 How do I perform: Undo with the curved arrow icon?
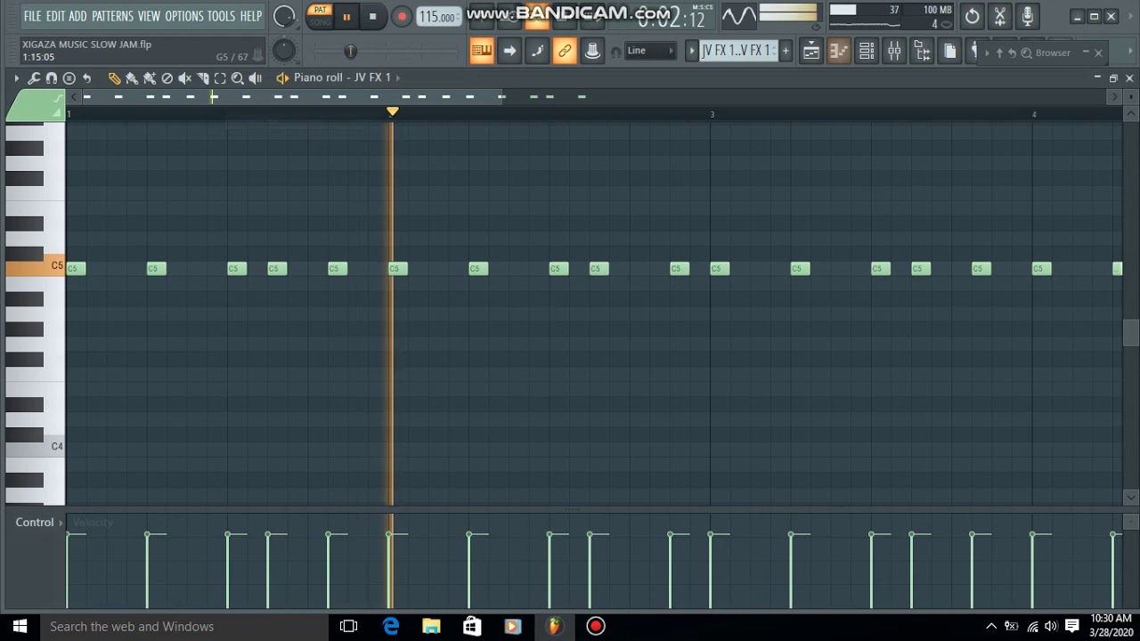(x=86, y=78)
